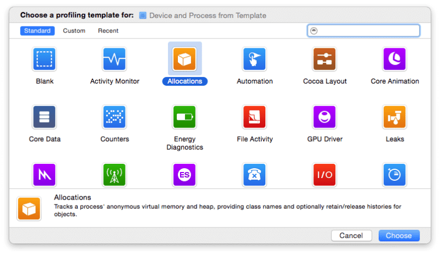
Task: Click the Core Animation label
Action: [x=395, y=81]
